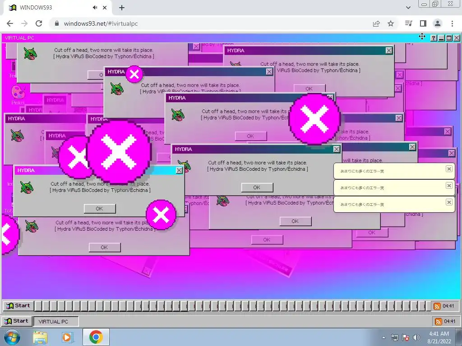Mute the WINDOWS93 tab via speaker icon

(x=95, y=8)
